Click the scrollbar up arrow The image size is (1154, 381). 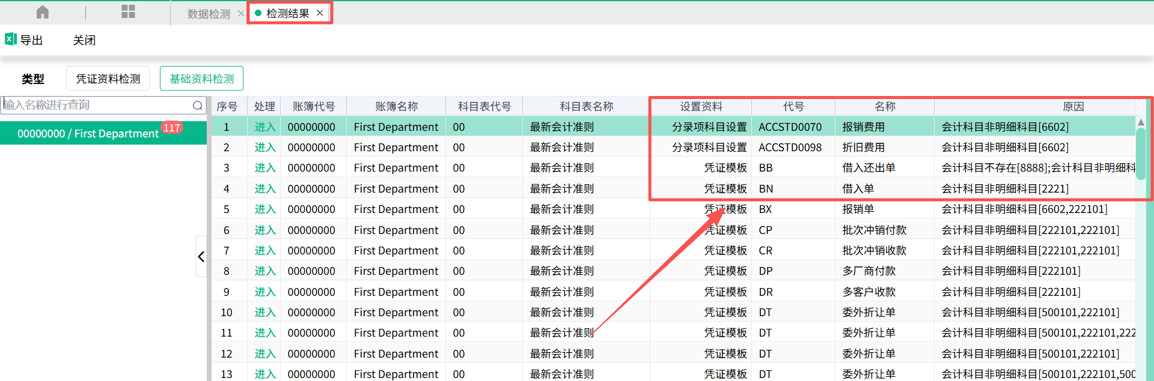(x=1141, y=122)
